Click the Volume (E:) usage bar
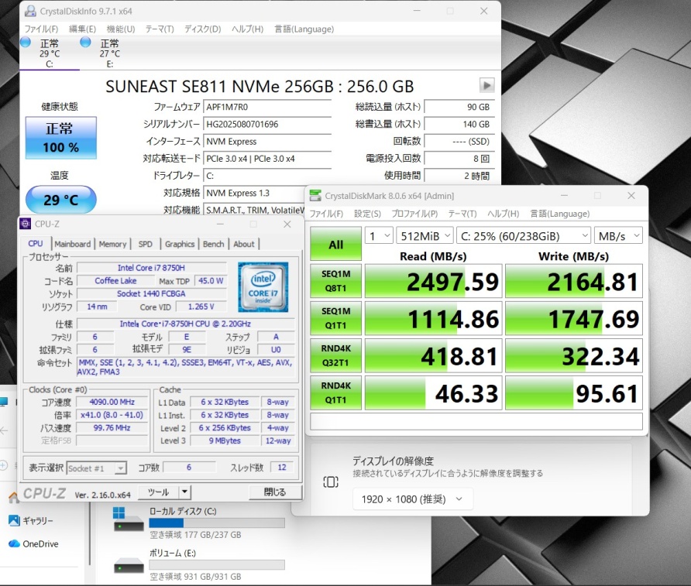The width and height of the screenshot is (691, 586). pos(217,565)
